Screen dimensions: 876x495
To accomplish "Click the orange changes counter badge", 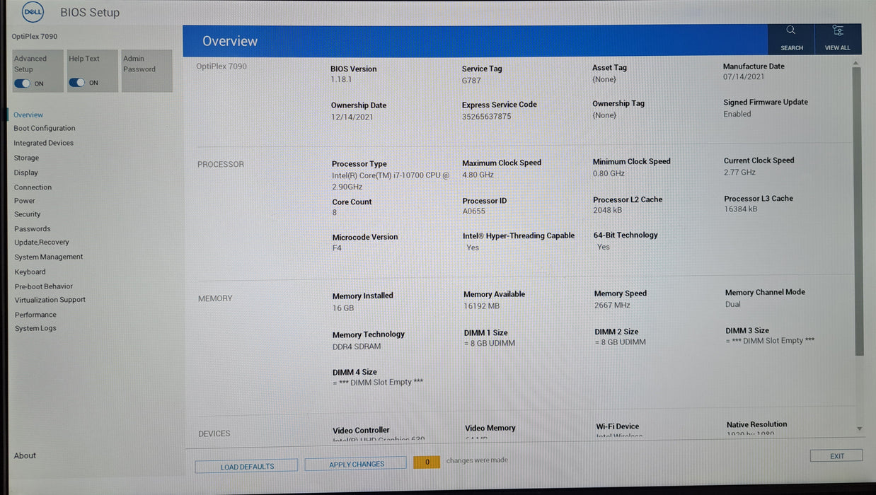I will pos(427,462).
